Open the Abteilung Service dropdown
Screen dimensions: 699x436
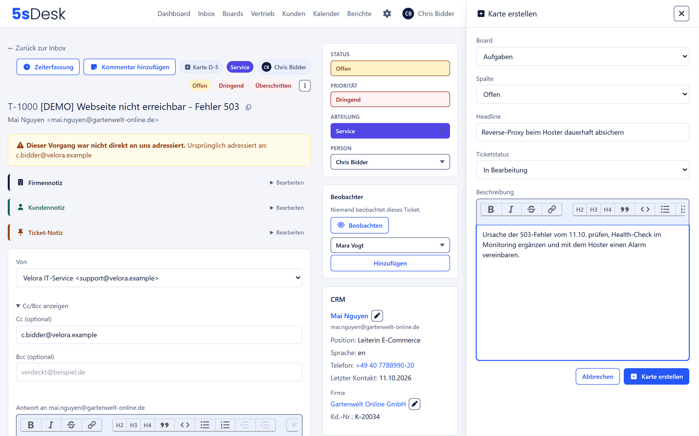390,131
